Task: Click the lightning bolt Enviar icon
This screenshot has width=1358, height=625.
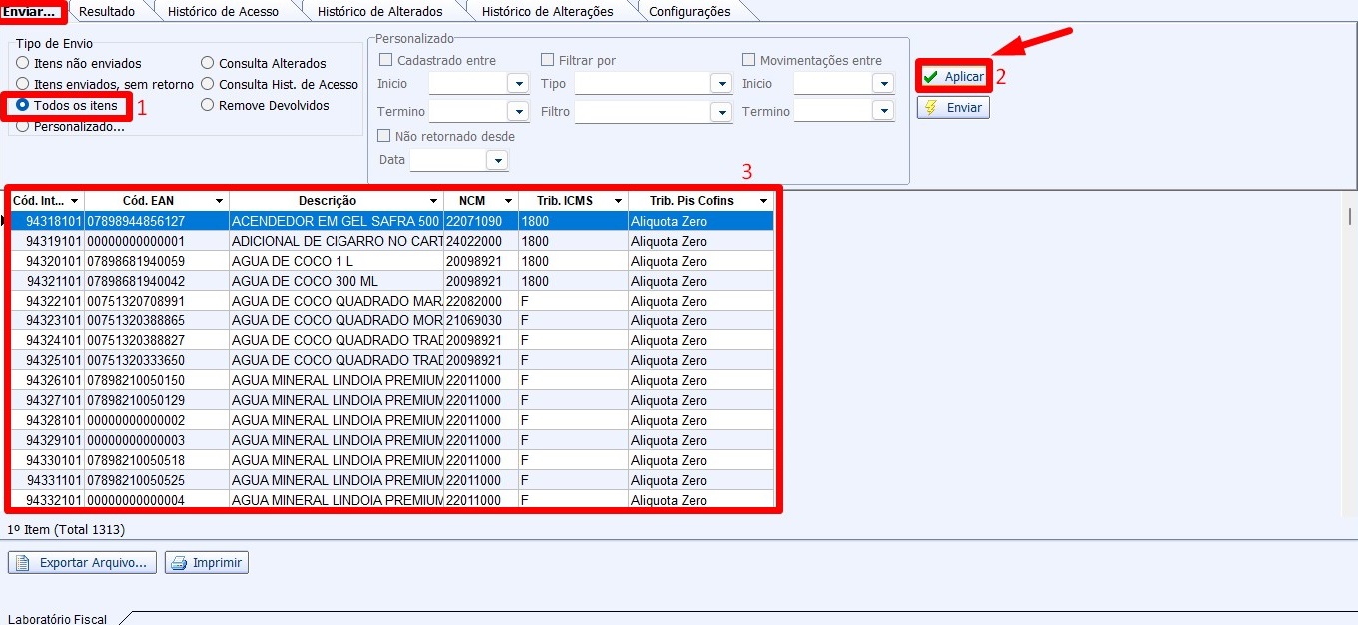Action: click(x=931, y=108)
